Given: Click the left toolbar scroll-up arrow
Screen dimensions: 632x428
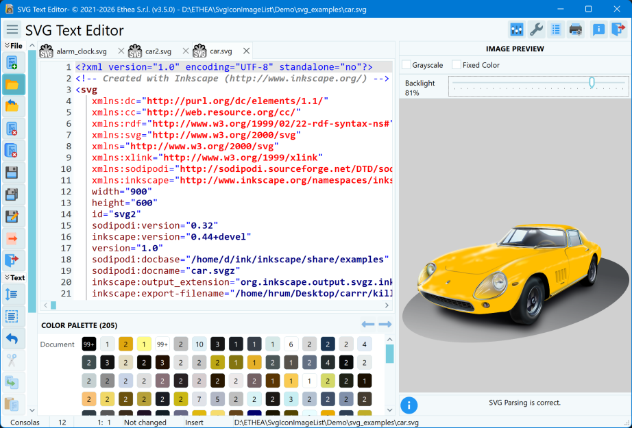Looking at the screenshot, I should (32, 45).
